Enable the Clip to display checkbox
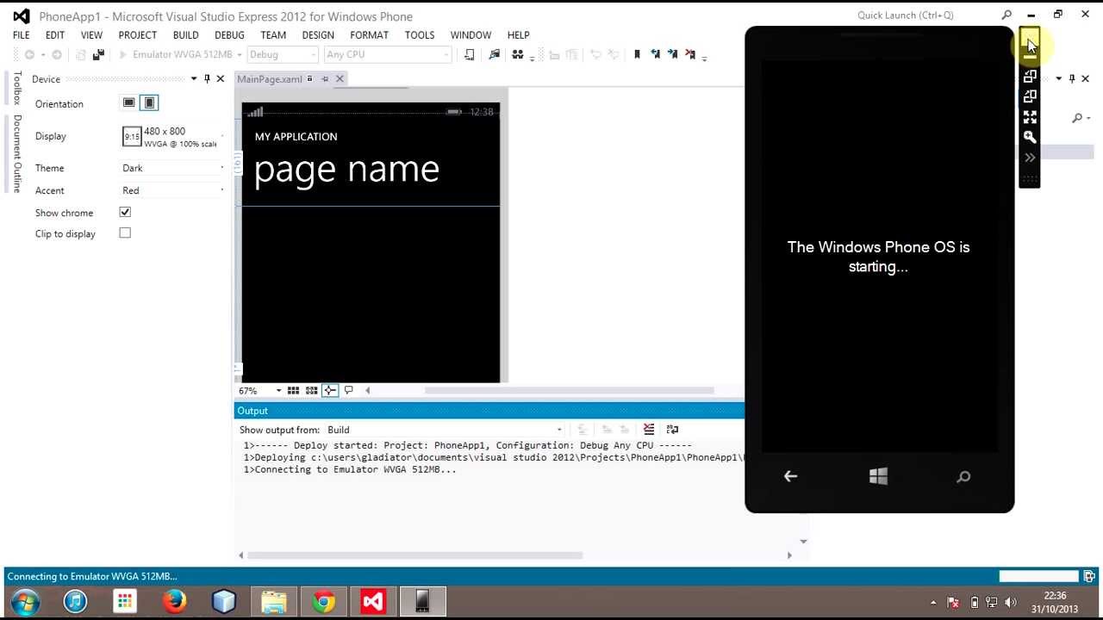 point(125,232)
